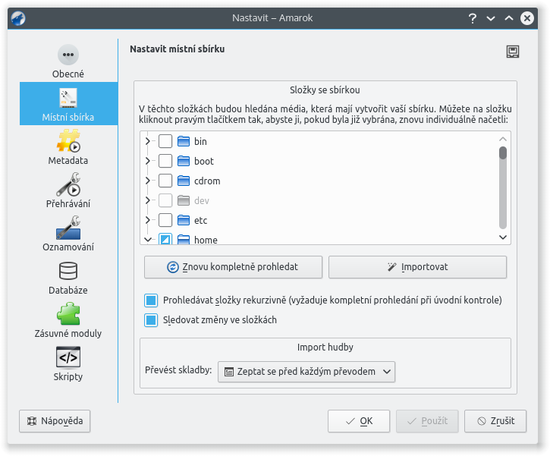Click the Znovu kompletně prohledat button

(233, 267)
